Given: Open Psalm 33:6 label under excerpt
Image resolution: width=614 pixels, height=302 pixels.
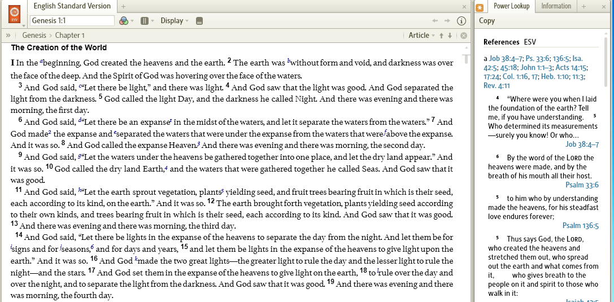Looking at the screenshot, I should coord(582,185).
